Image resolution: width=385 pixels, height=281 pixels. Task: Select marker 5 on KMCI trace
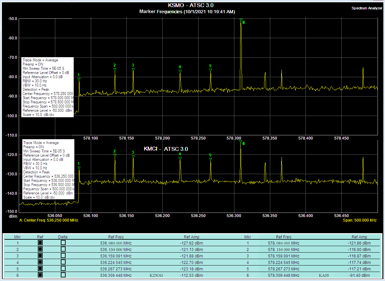pyautogui.click(x=210, y=159)
